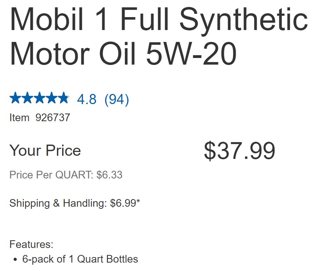Click the fifth partially filled star

(64, 97)
